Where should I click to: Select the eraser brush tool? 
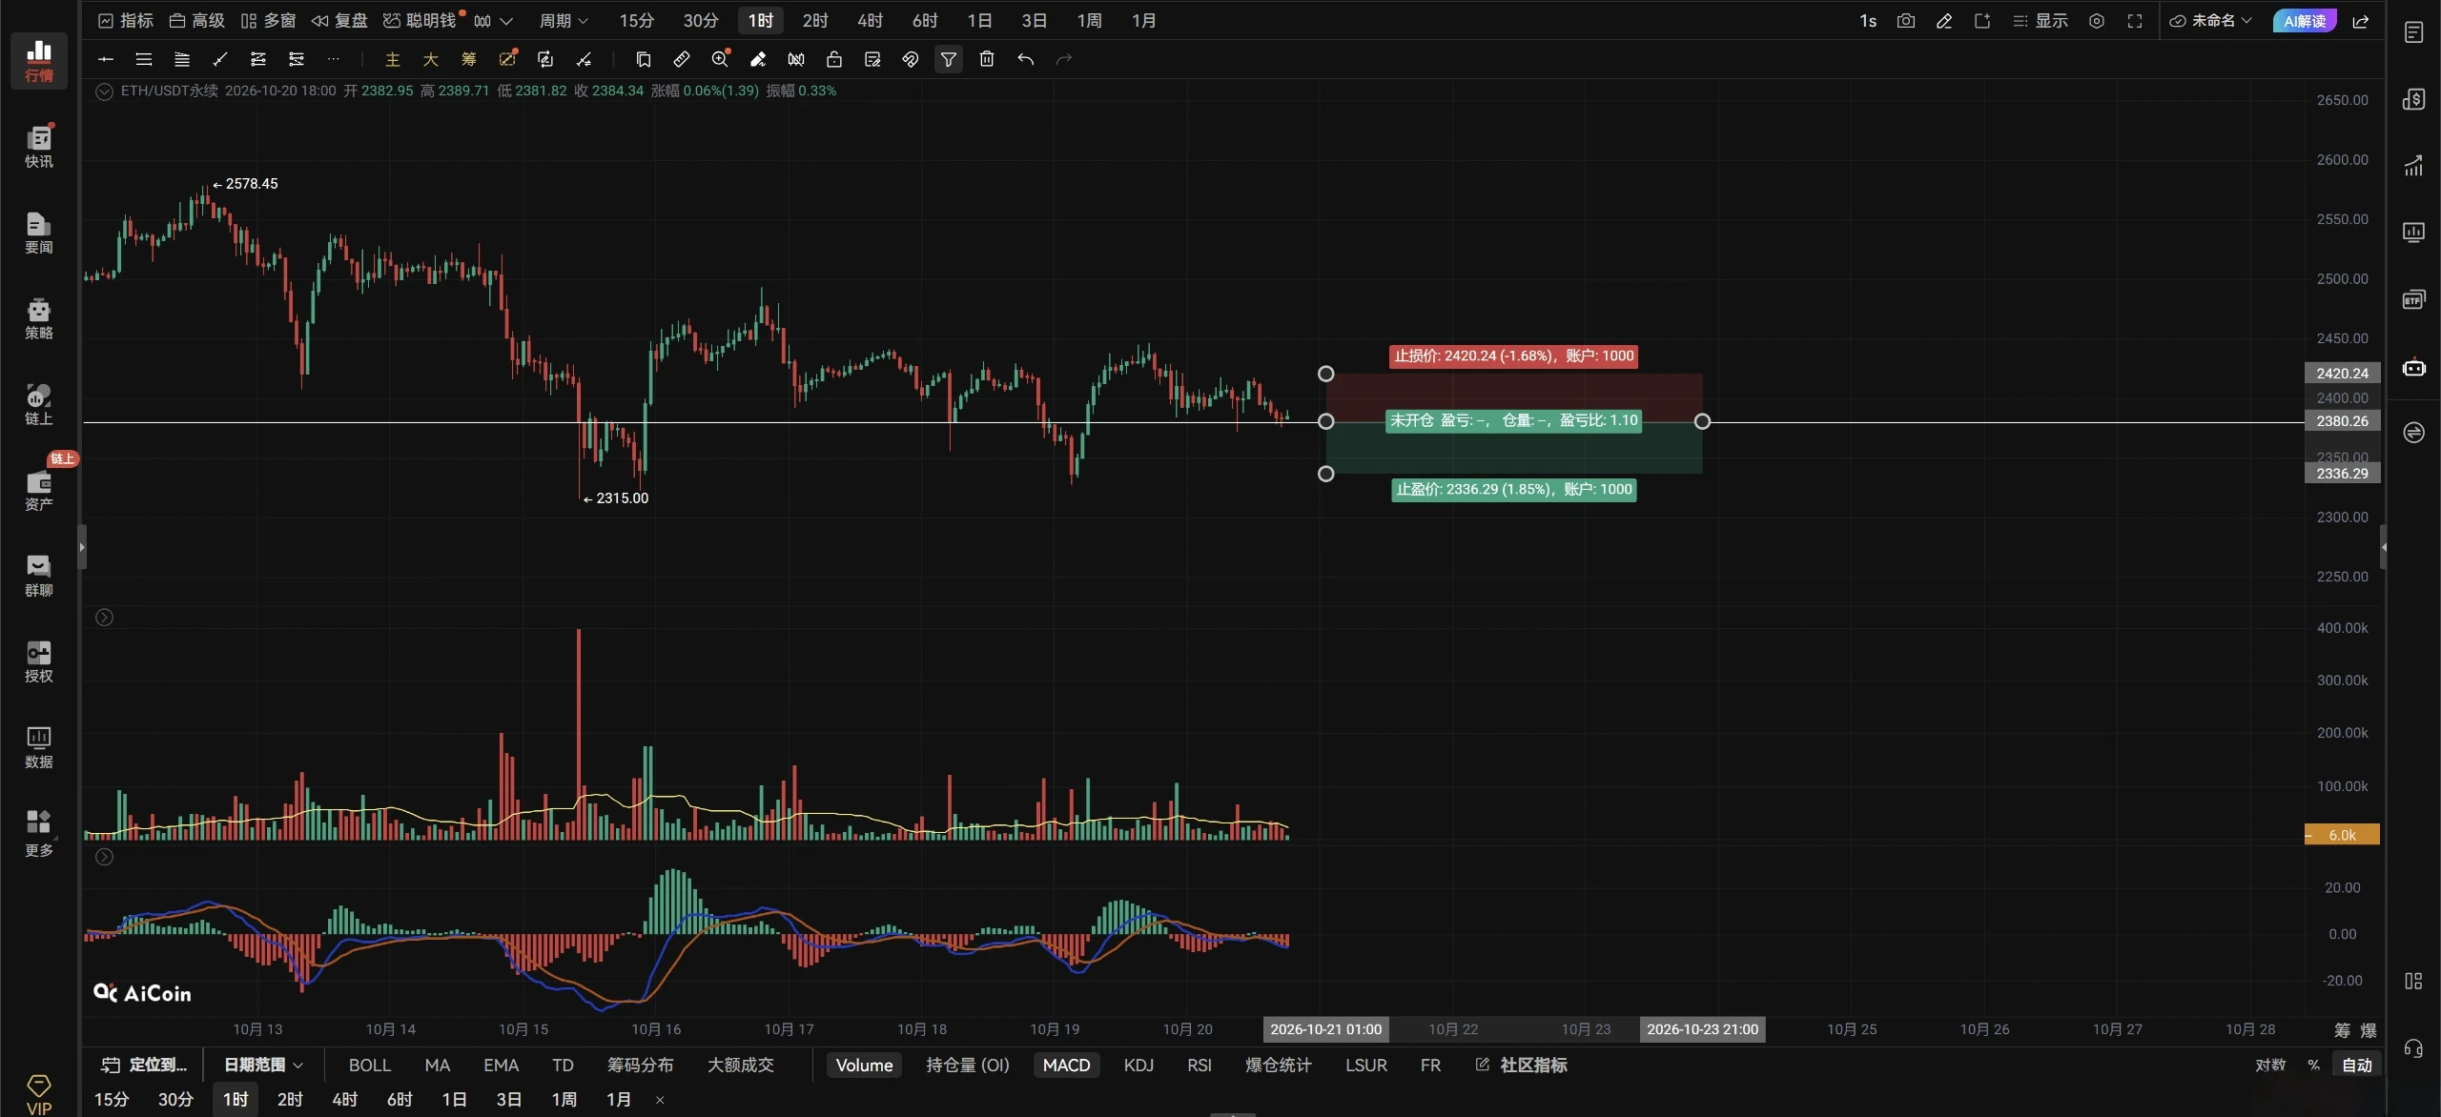[758, 59]
